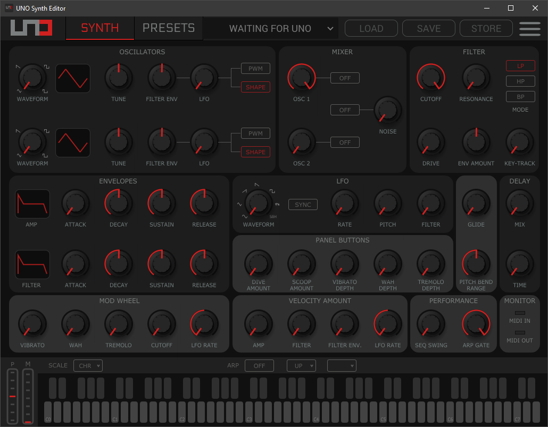Toggle the NOISE OFF switch

[345, 110]
